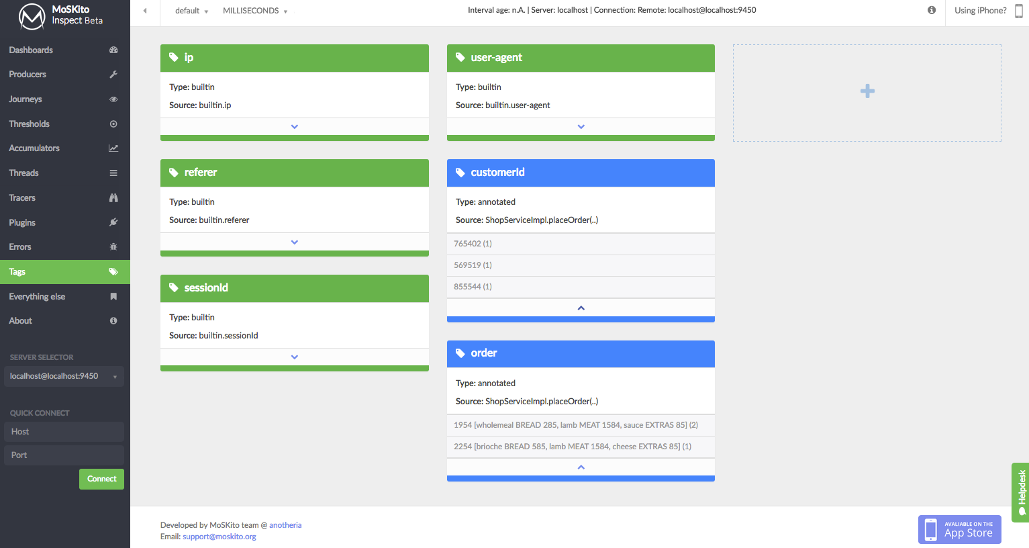This screenshot has width=1029, height=548.
Task: Expand the referer tag card values
Action: pos(295,242)
